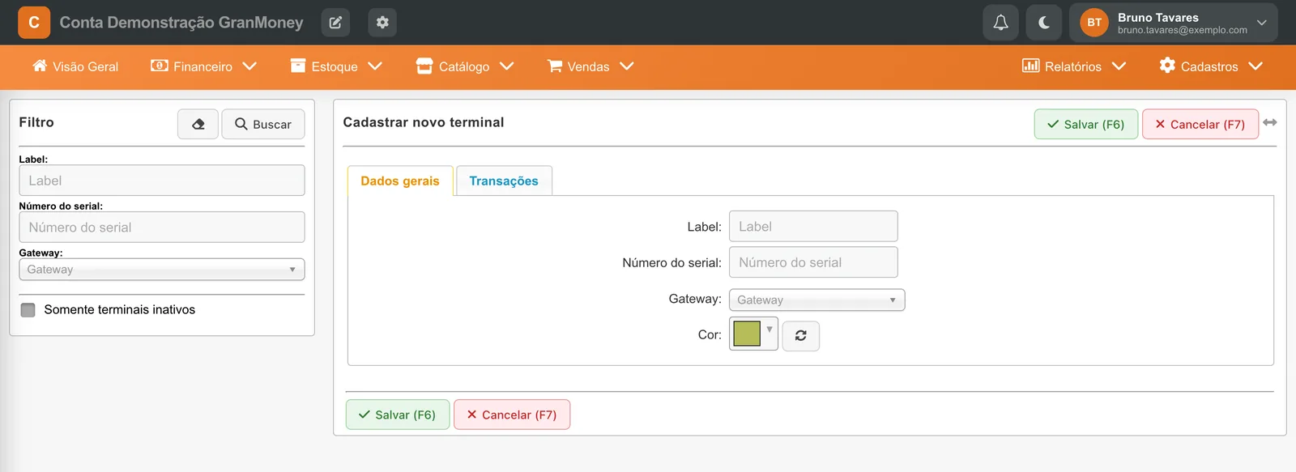Viewport: 1296px width, 472px height.
Task: Expand the Financeiro chevron arrow
Action: [249, 66]
